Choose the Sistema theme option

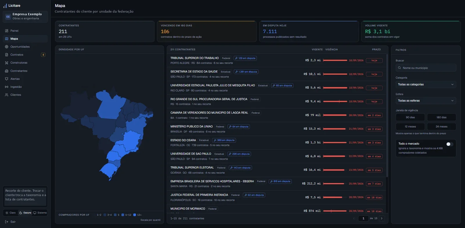[40, 213]
